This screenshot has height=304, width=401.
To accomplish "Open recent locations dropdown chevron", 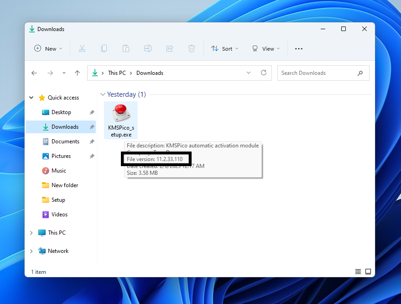I will click(x=64, y=73).
